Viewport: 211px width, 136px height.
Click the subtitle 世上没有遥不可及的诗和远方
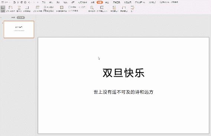click(x=123, y=92)
